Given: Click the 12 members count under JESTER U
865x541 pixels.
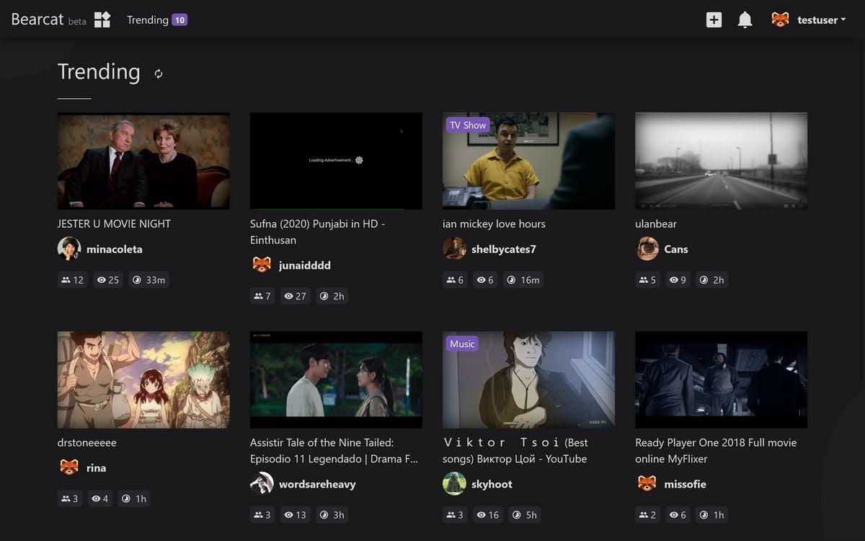Looking at the screenshot, I should tap(73, 280).
